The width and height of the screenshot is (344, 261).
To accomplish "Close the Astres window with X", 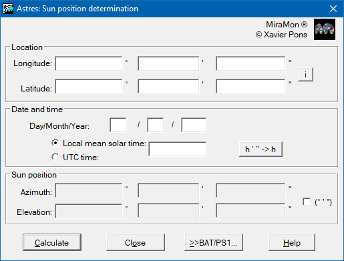I will pyautogui.click(x=333, y=9).
